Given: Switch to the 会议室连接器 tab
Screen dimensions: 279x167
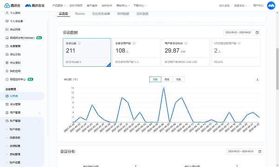Looking at the screenshot, I should point(101,13).
